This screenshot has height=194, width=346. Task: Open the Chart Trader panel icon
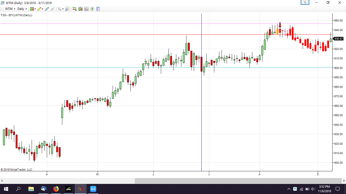pos(74,9)
